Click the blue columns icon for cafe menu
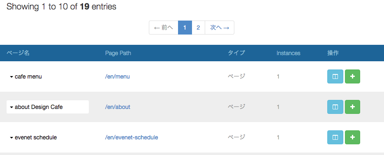Image resolution: width=384 pixels, height=155 pixels. point(335,76)
